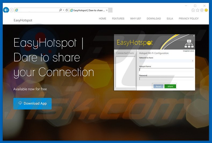Click the browser back arrow button

[6, 10]
